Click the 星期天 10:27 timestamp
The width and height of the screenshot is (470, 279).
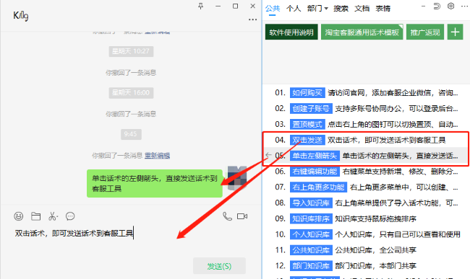(131, 51)
